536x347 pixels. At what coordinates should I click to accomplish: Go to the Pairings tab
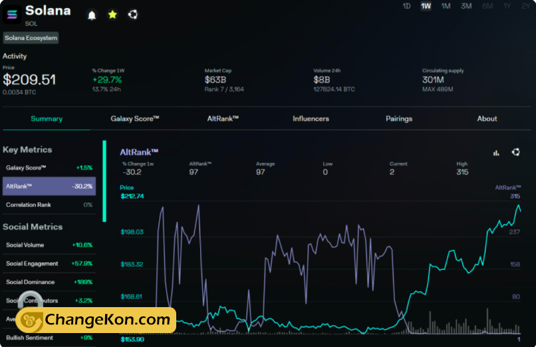point(399,119)
